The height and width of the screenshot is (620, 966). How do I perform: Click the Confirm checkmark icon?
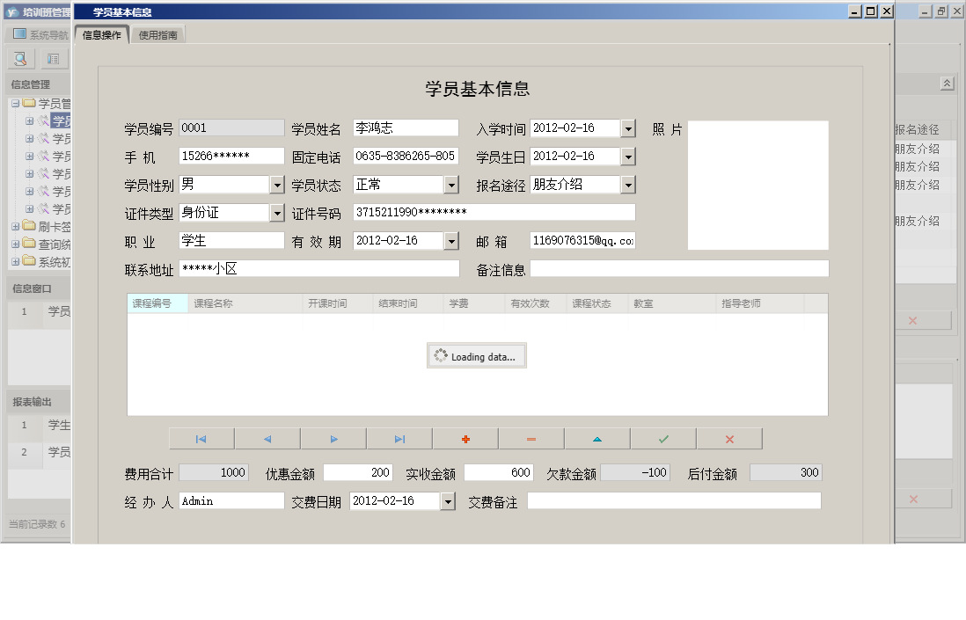[662, 438]
